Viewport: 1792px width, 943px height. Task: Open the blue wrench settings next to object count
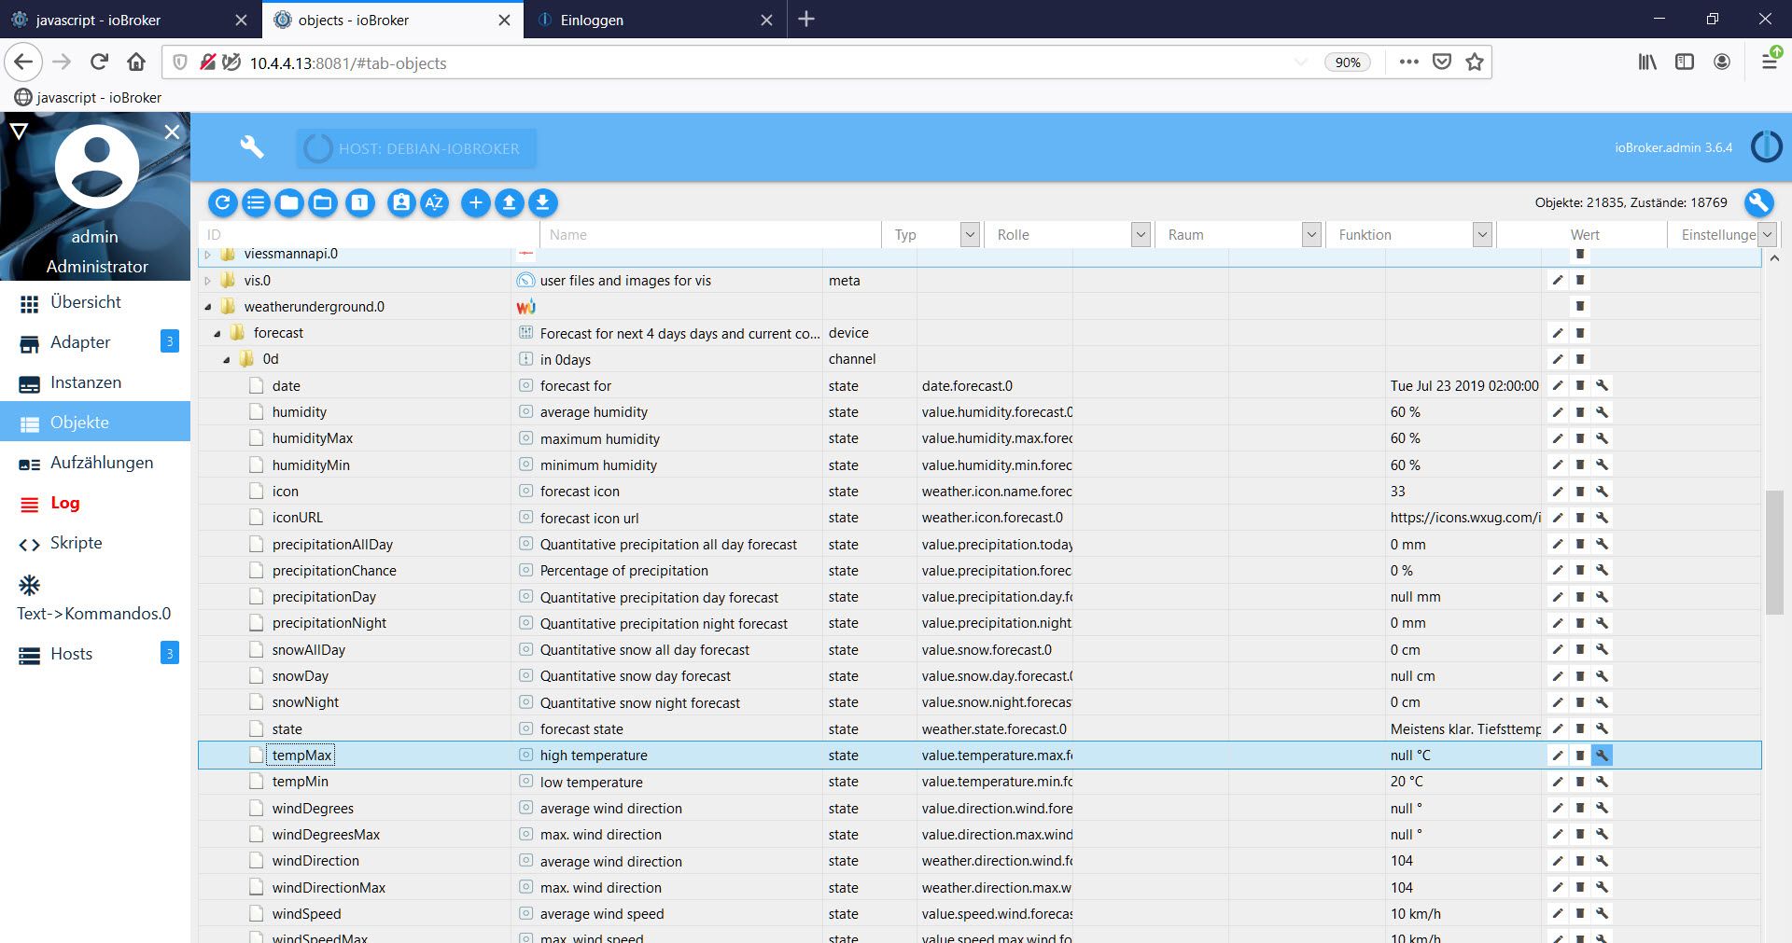pos(1758,202)
